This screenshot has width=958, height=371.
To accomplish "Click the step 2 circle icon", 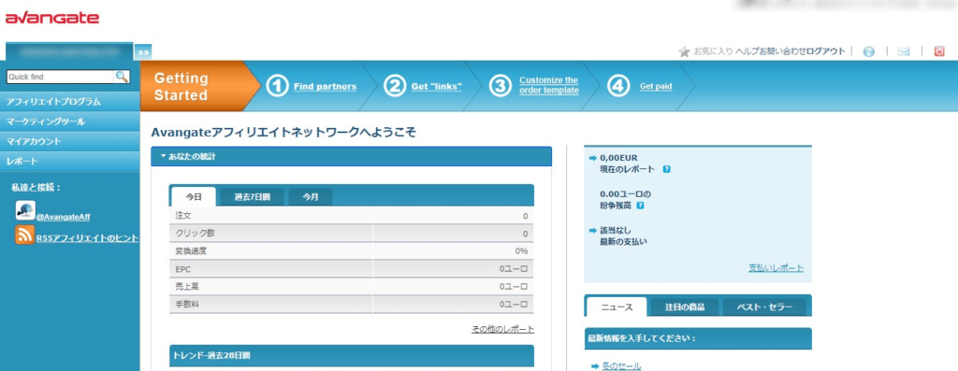I will [x=395, y=86].
